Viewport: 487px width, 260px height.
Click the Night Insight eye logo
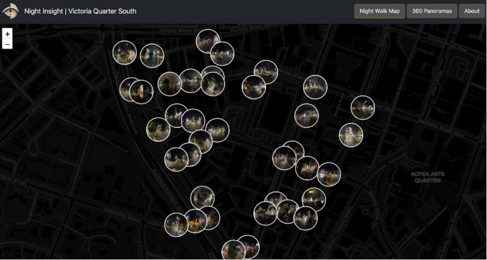click(10, 11)
